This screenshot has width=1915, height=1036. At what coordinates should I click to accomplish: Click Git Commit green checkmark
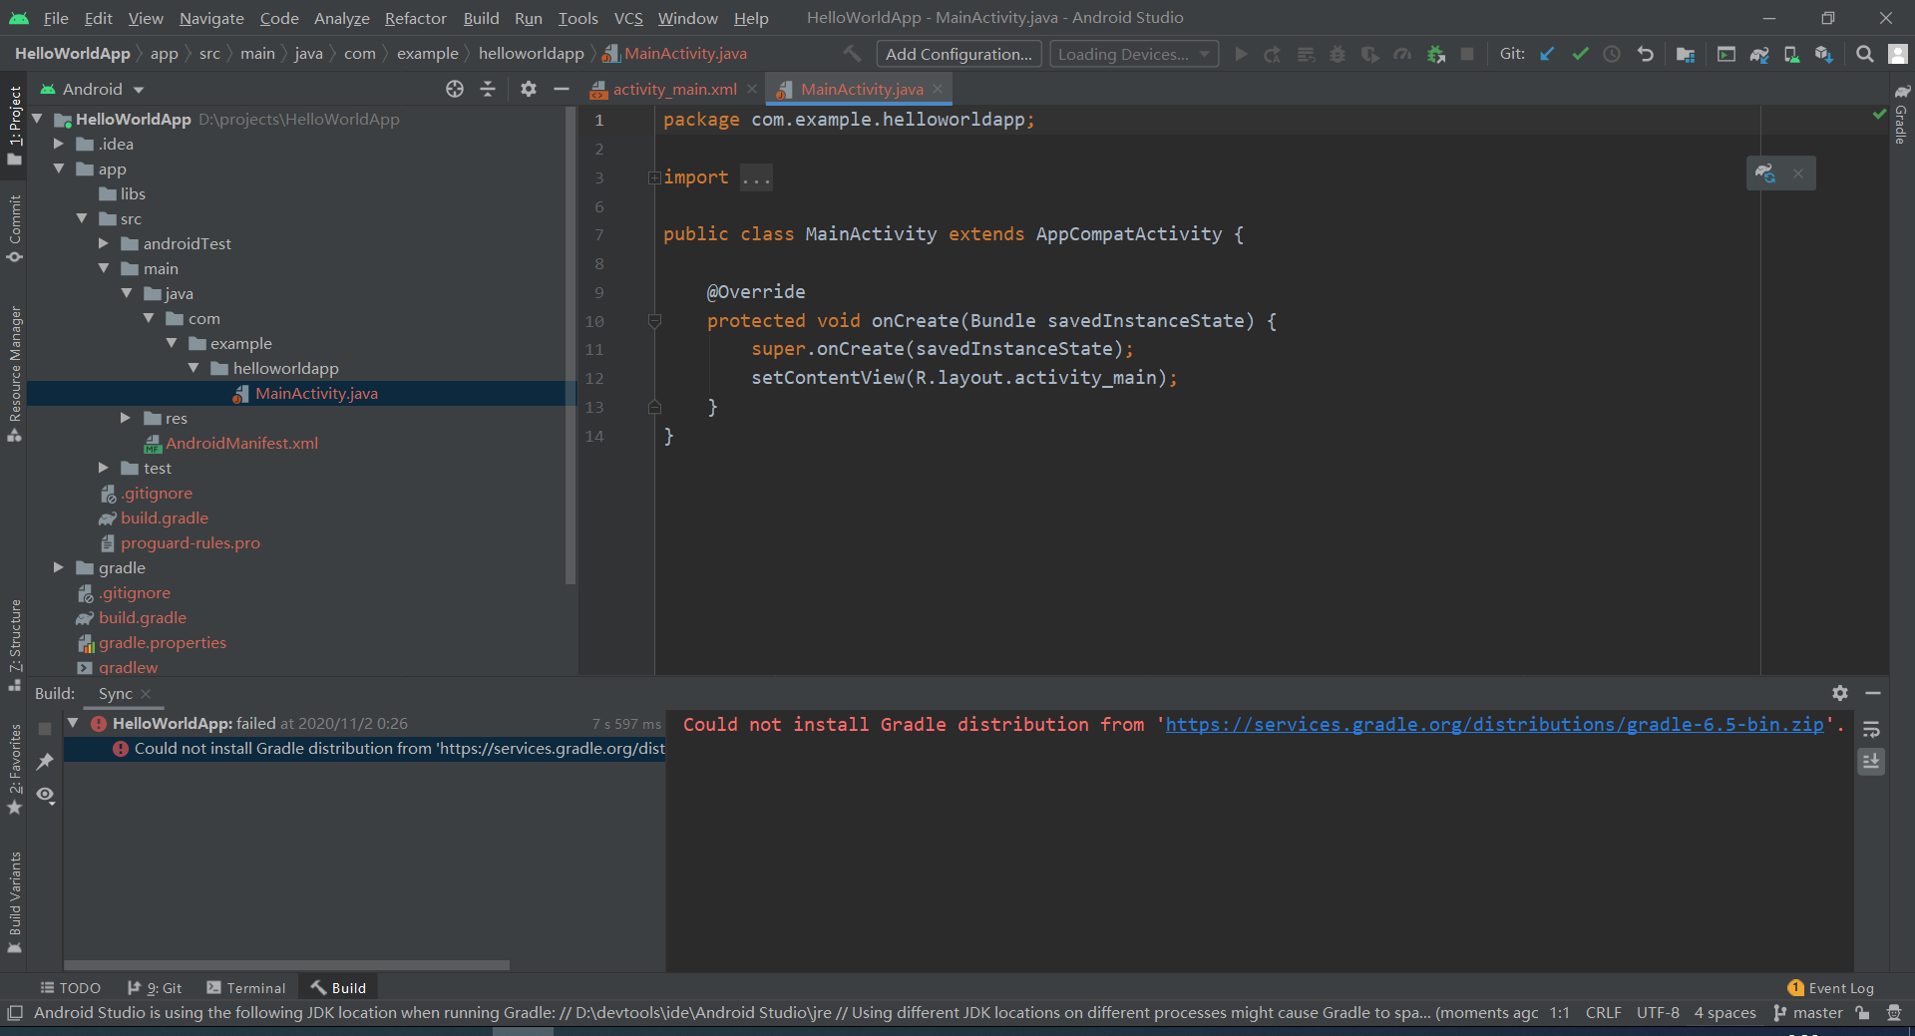coord(1580,54)
